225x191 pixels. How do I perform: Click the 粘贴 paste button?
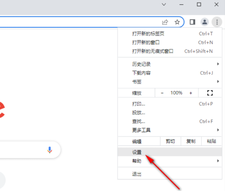pos(211,141)
